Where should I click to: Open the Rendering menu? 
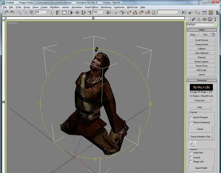106,7
